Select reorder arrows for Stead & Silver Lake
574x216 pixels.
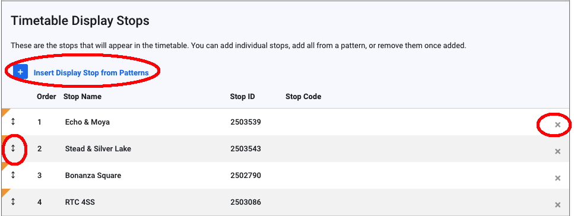click(13, 148)
